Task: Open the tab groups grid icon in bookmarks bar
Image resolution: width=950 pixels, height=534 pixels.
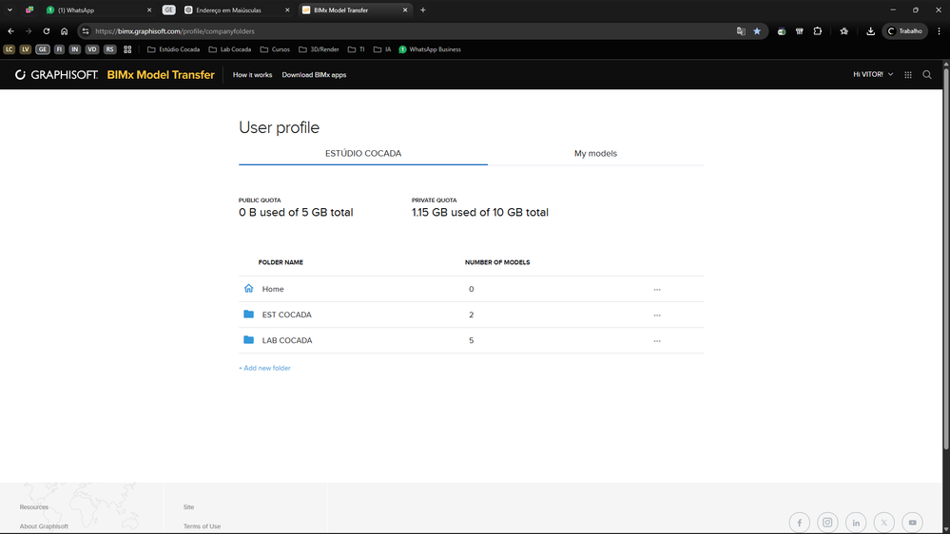Action: pyautogui.click(x=127, y=49)
